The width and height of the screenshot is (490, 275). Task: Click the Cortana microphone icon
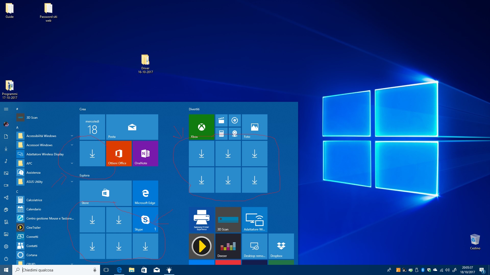point(95,270)
